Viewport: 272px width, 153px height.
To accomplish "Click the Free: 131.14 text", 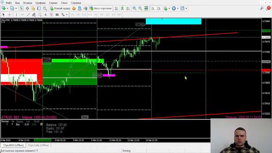I will pyautogui.click(x=54, y=132).
